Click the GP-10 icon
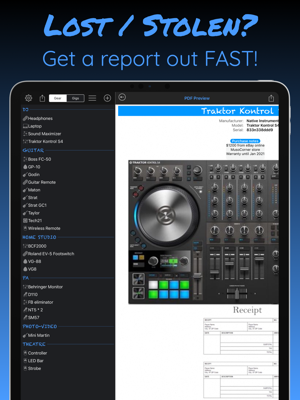 [25, 167]
